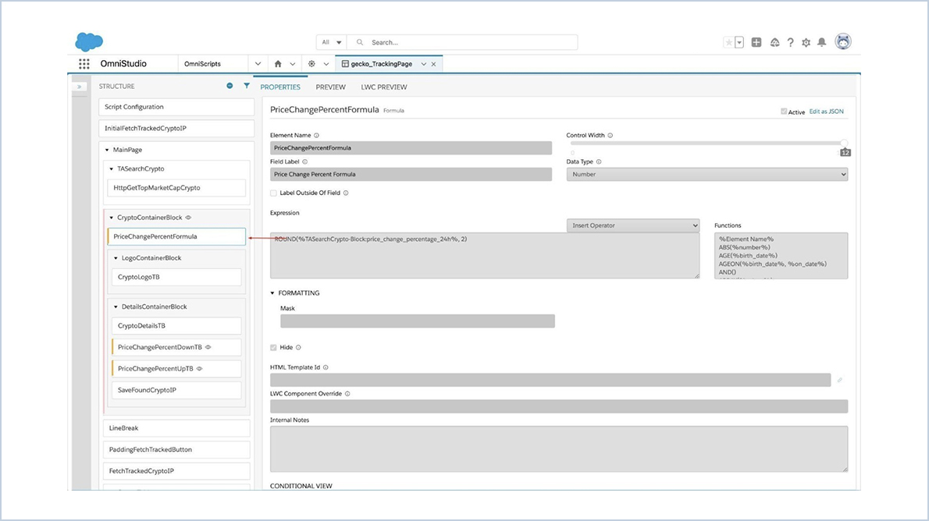Image resolution: width=929 pixels, height=521 pixels.
Task: Click the Edit as JSON link
Action: point(826,112)
